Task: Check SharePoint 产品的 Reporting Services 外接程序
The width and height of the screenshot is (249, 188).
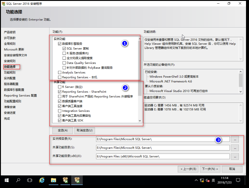Action: point(60,96)
